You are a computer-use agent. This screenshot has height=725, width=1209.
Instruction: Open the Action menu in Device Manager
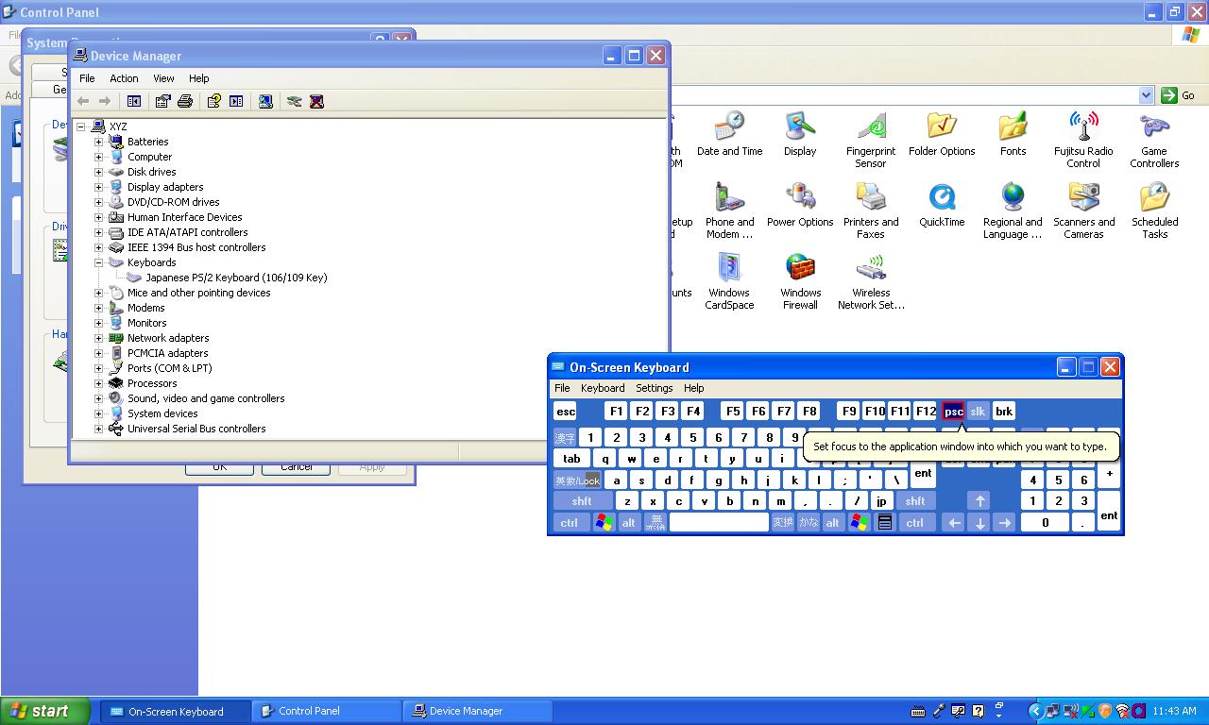point(124,78)
